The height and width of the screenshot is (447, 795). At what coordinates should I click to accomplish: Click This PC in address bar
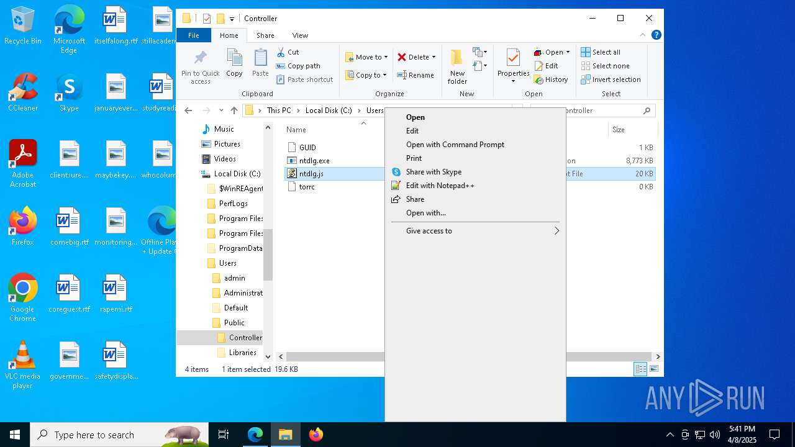point(279,111)
